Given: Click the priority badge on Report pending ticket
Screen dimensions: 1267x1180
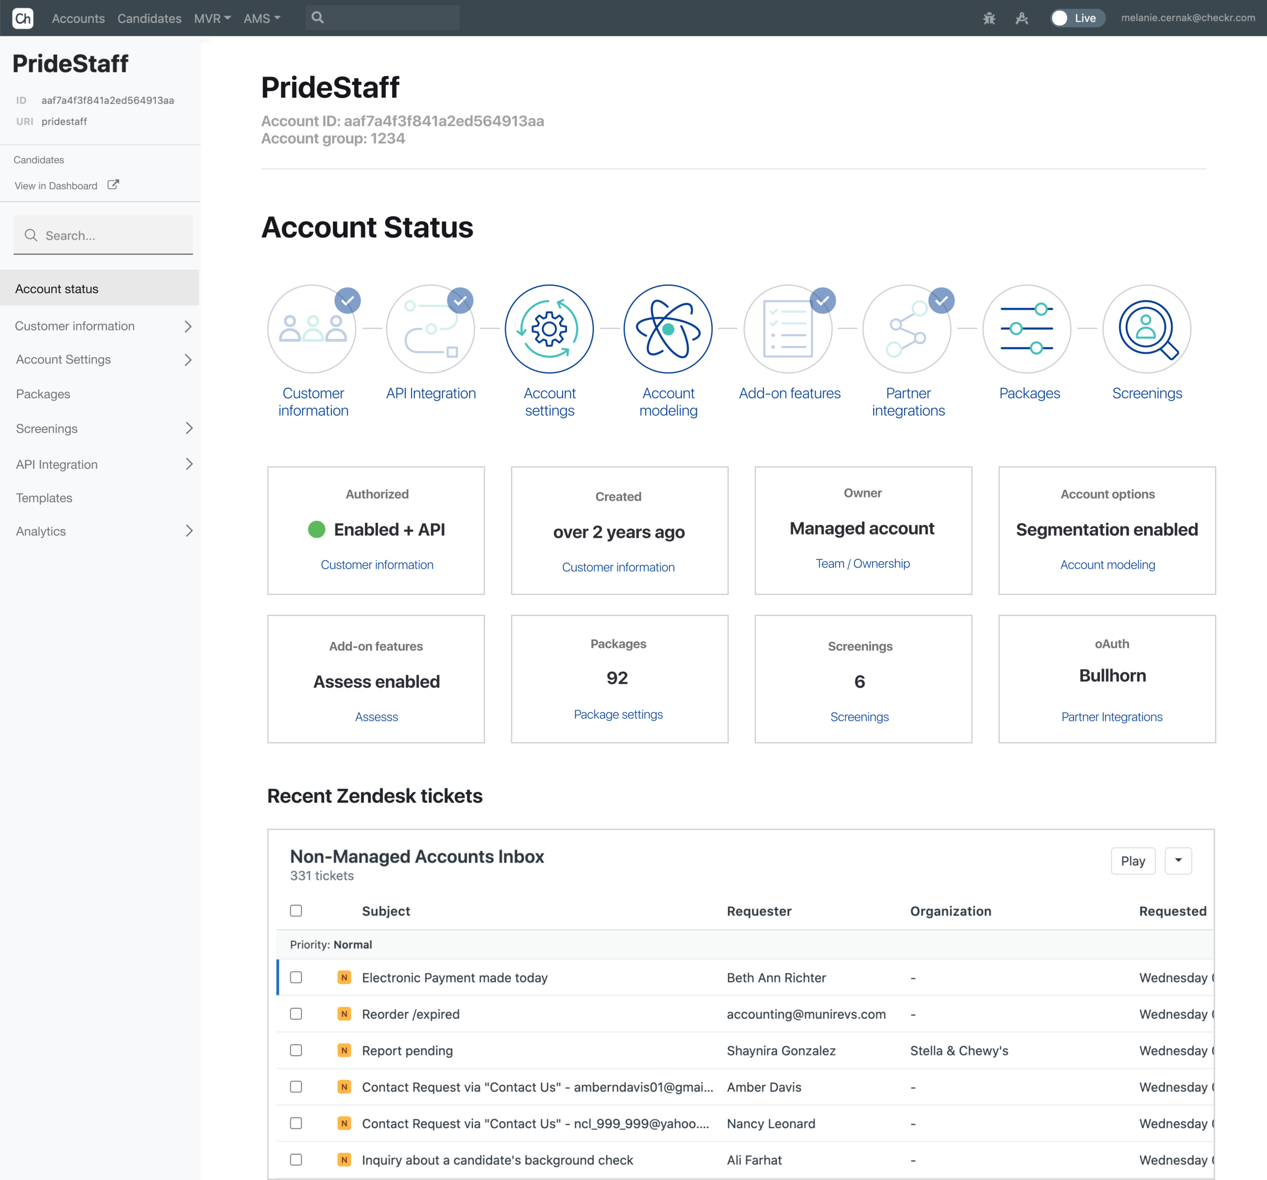Looking at the screenshot, I should pyautogui.click(x=344, y=1050).
